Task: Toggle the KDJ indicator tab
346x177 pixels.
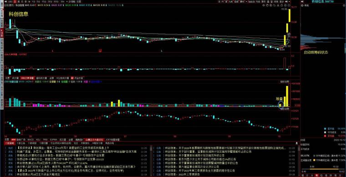Action: point(38,140)
